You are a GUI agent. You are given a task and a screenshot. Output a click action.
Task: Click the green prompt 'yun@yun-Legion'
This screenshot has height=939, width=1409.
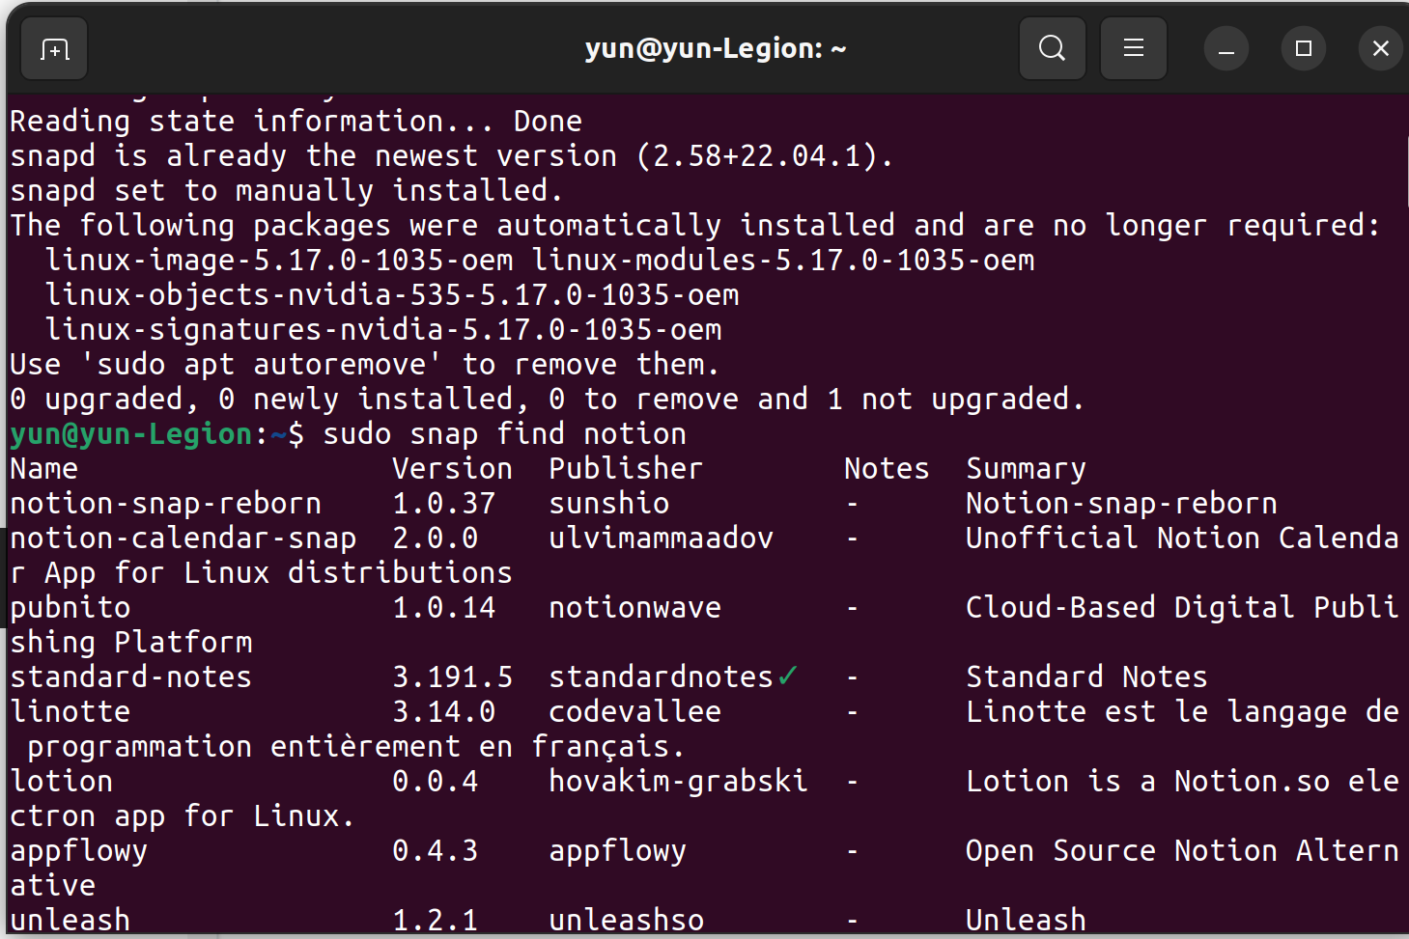131,434
